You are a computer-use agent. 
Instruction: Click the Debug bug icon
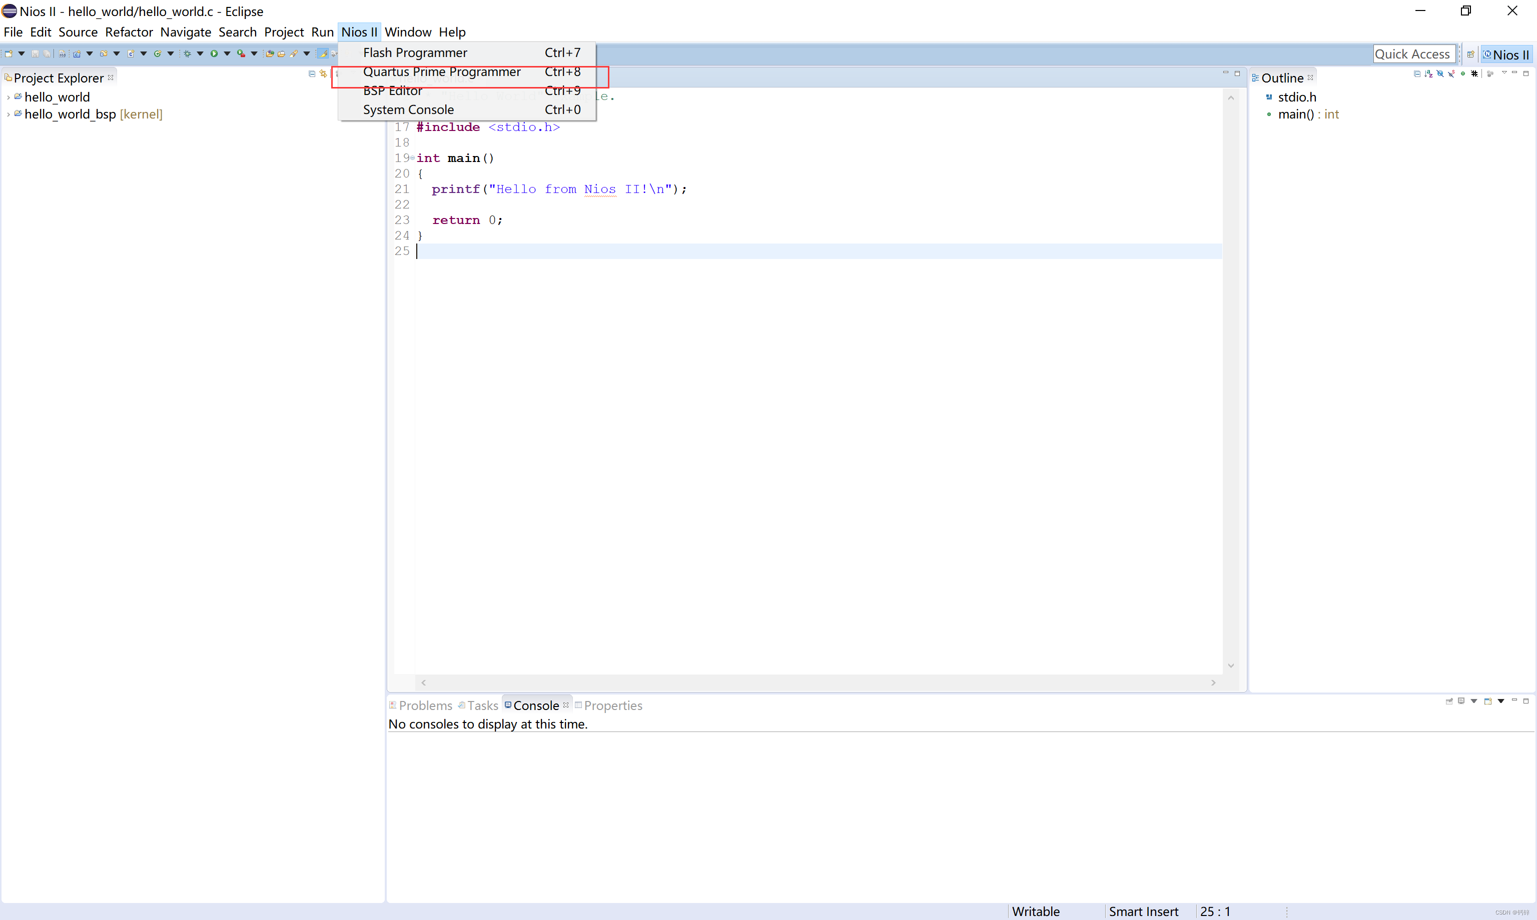pos(187,54)
